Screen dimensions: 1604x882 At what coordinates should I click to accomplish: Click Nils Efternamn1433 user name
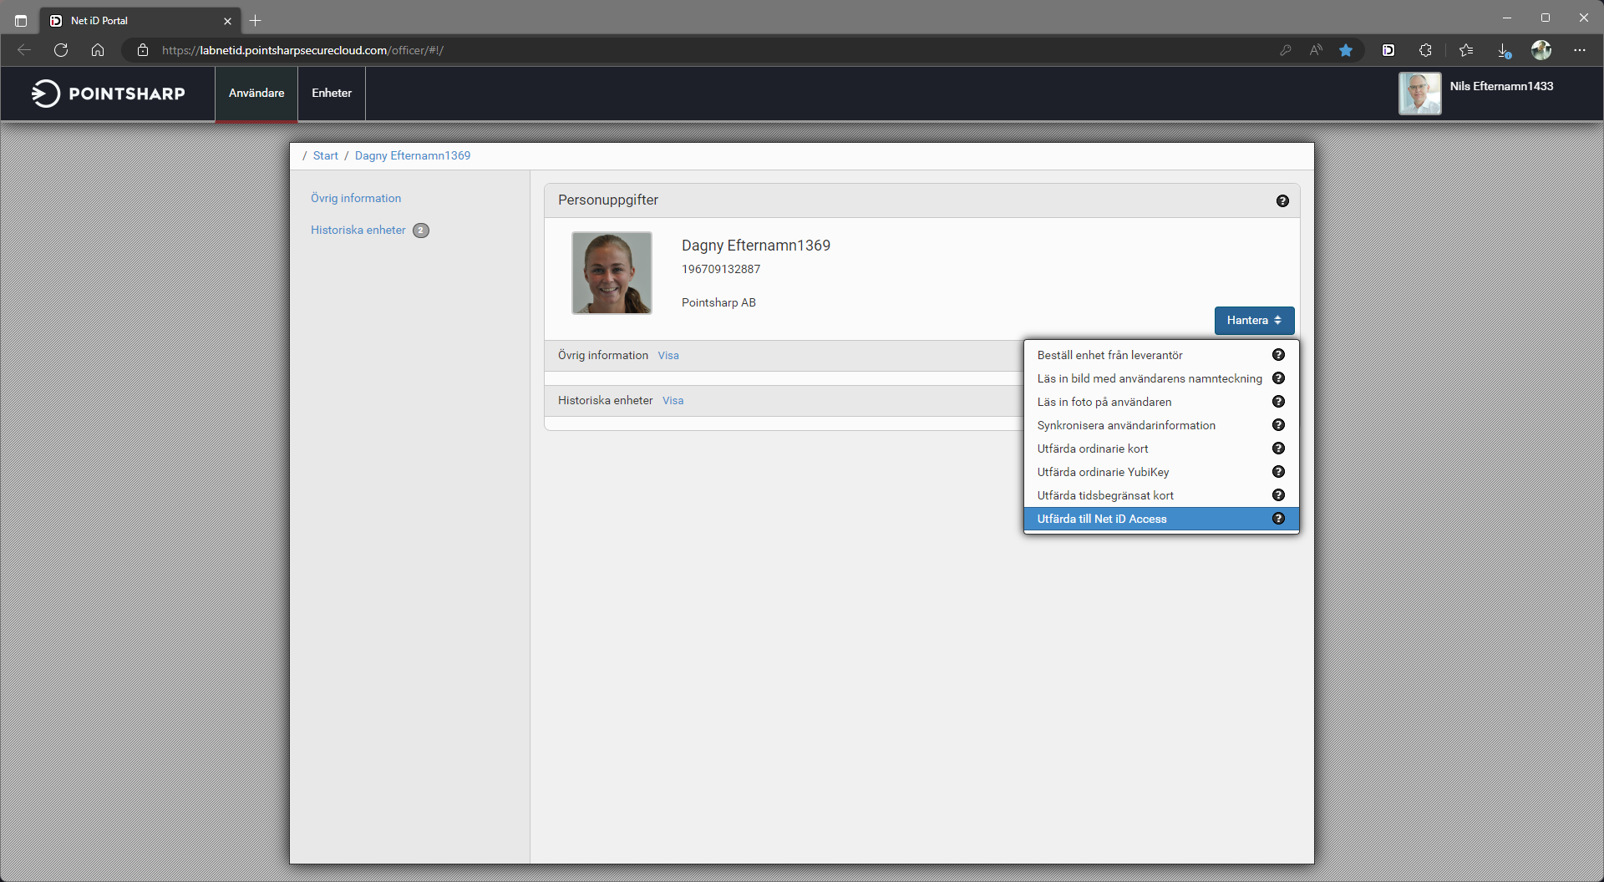point(1501,86)
